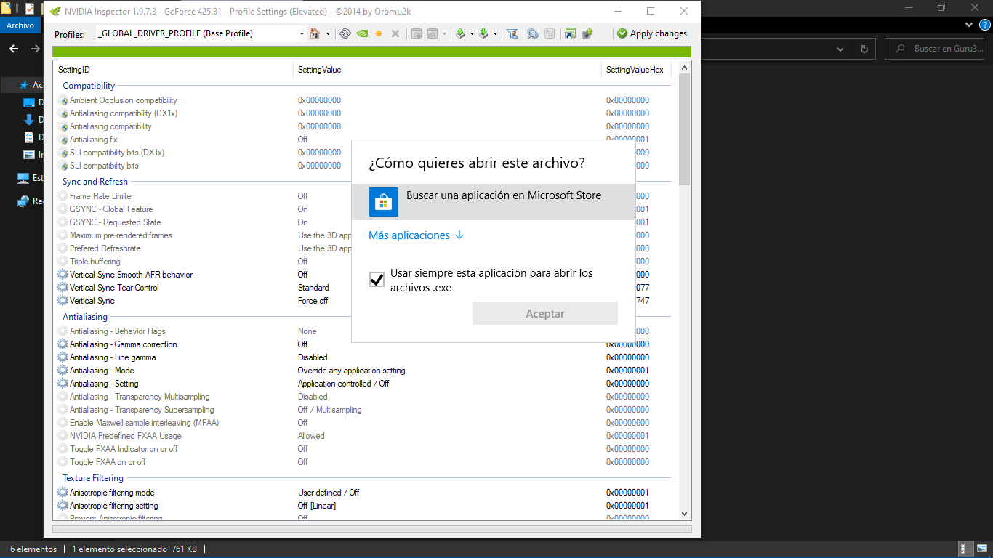Viewport: 993px width, 558px height.
Task: Click the Este equipo computer icon in Explorer
Action: (23, 178)
